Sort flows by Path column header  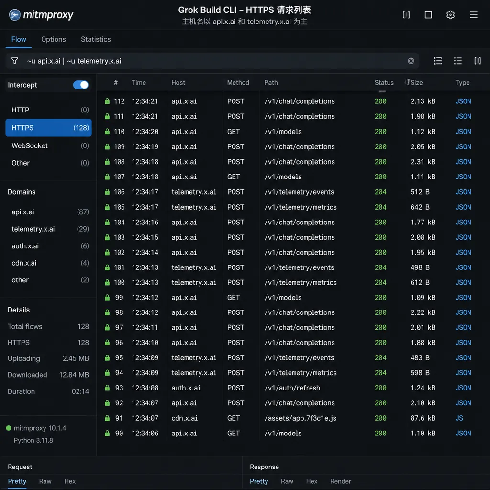coord(271,82)
